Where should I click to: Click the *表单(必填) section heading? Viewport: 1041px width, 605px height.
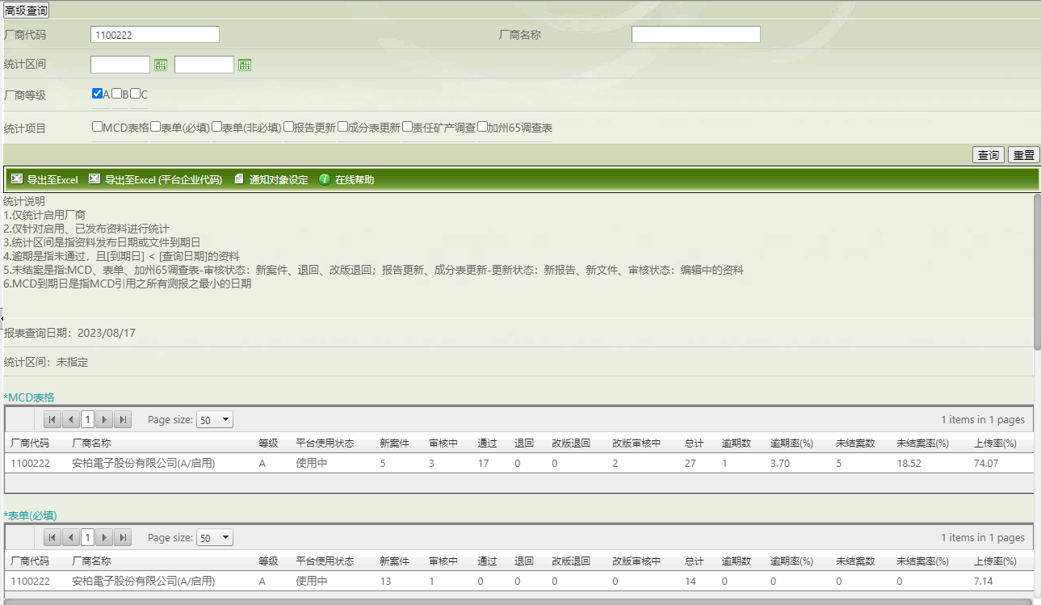click(x=30, y=515)
